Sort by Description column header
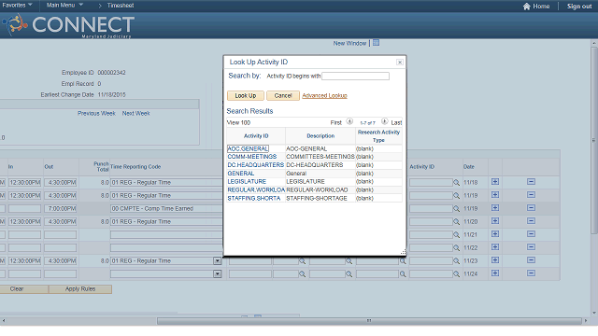This screenshot has width=598, height=336. (x=320, y=136)
